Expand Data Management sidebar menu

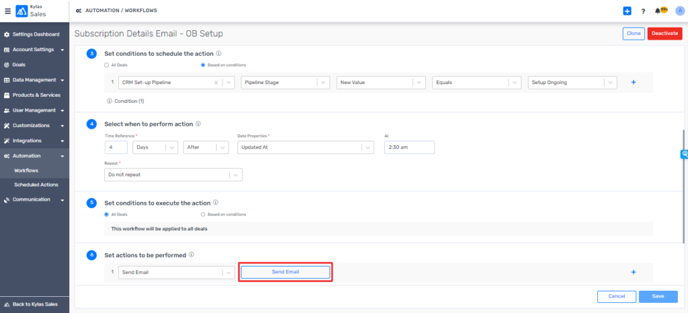click(x=35, y=80)
